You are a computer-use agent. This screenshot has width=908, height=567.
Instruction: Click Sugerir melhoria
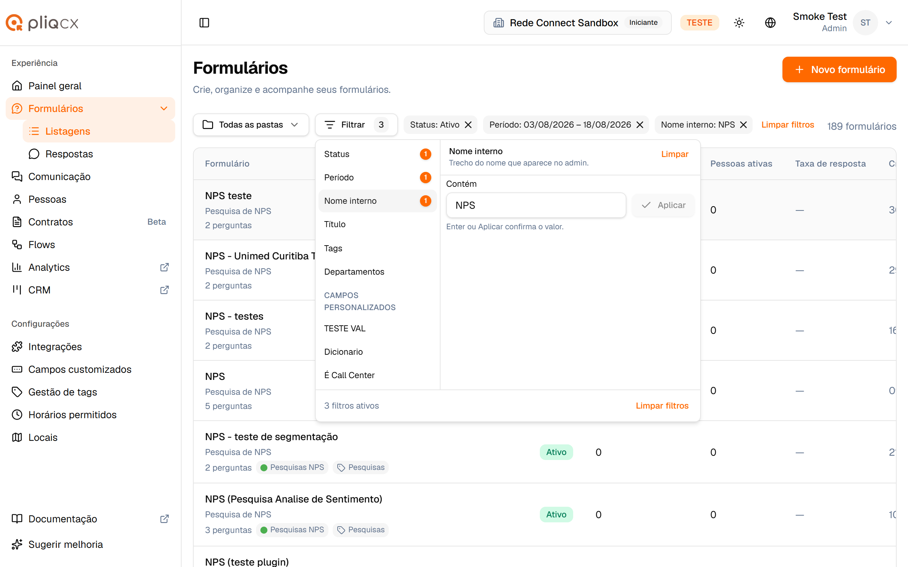[90, 544]
